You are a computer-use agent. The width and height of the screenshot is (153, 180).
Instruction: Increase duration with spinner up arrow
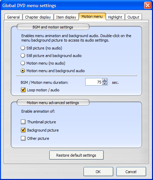pos(105,80)
